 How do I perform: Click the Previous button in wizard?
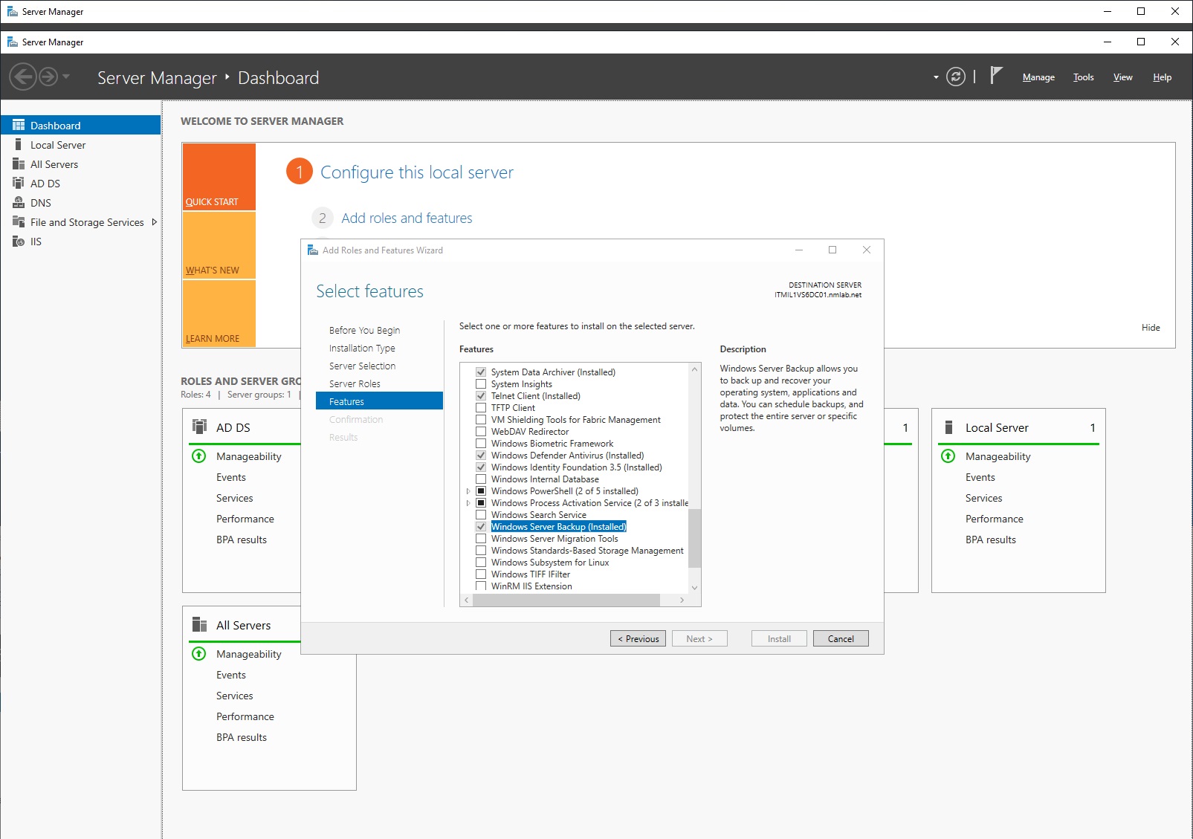[638, 638]
